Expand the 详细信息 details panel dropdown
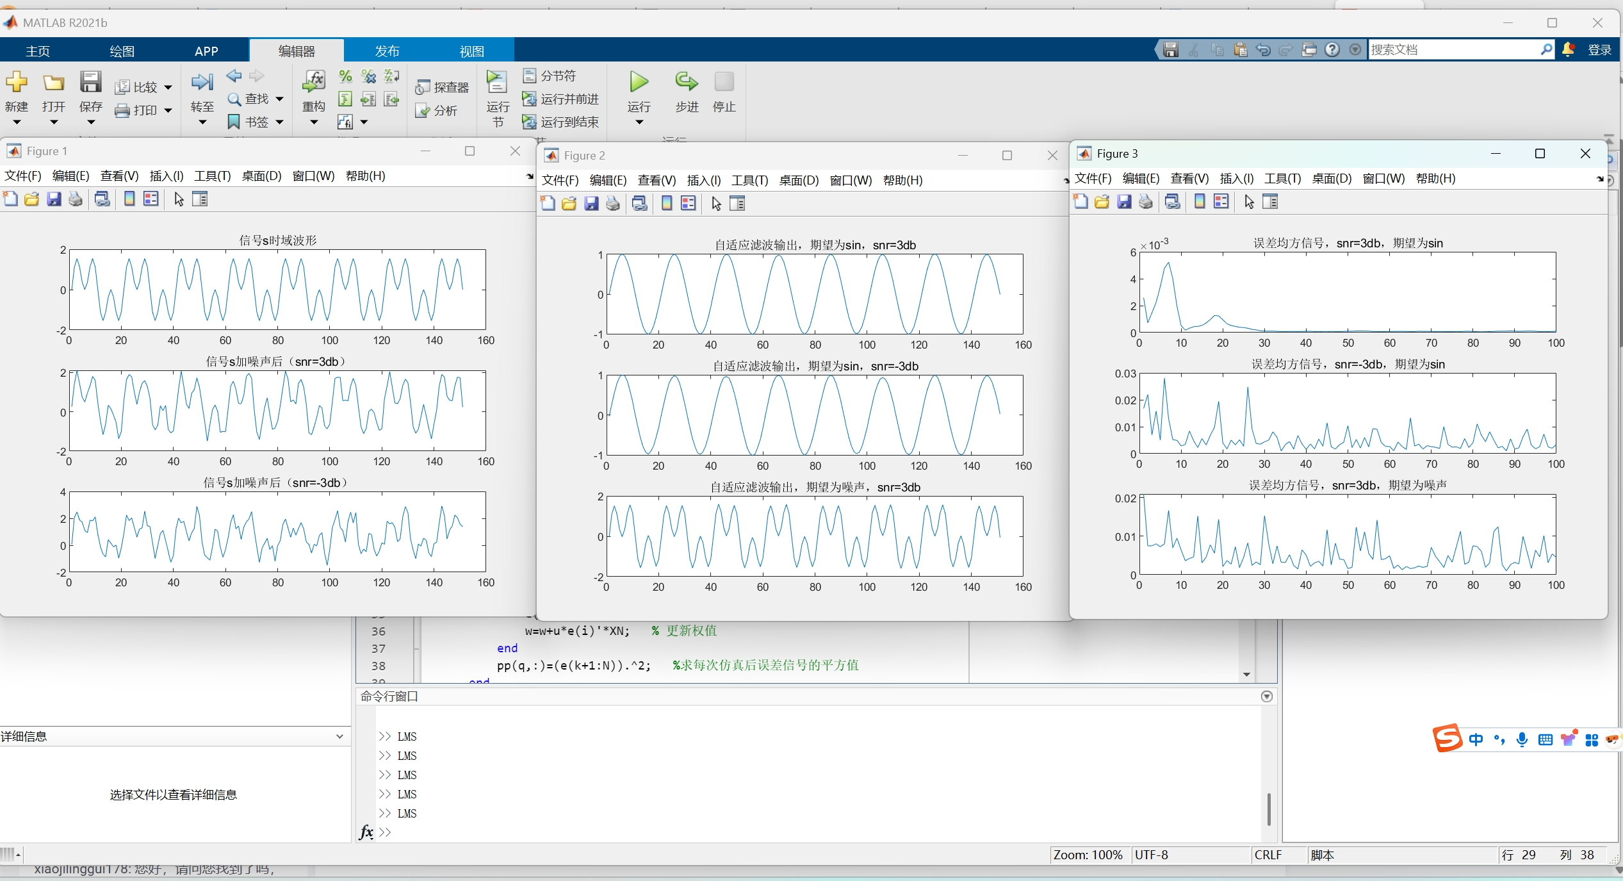The height and width of the screenshot is (881, 1623). (339, 736)
